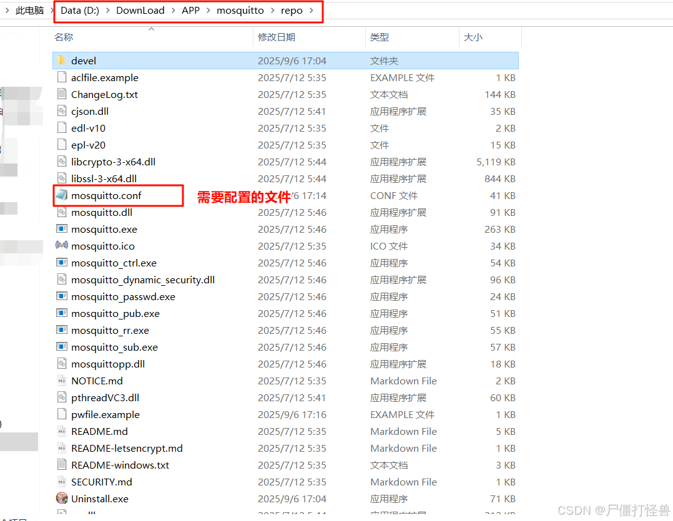
Task: Navigate to 此电脑 in address bar
Action: point(29,10)
